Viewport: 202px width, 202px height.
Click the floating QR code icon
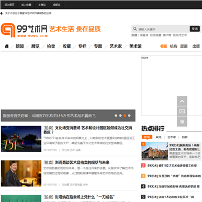182,122
